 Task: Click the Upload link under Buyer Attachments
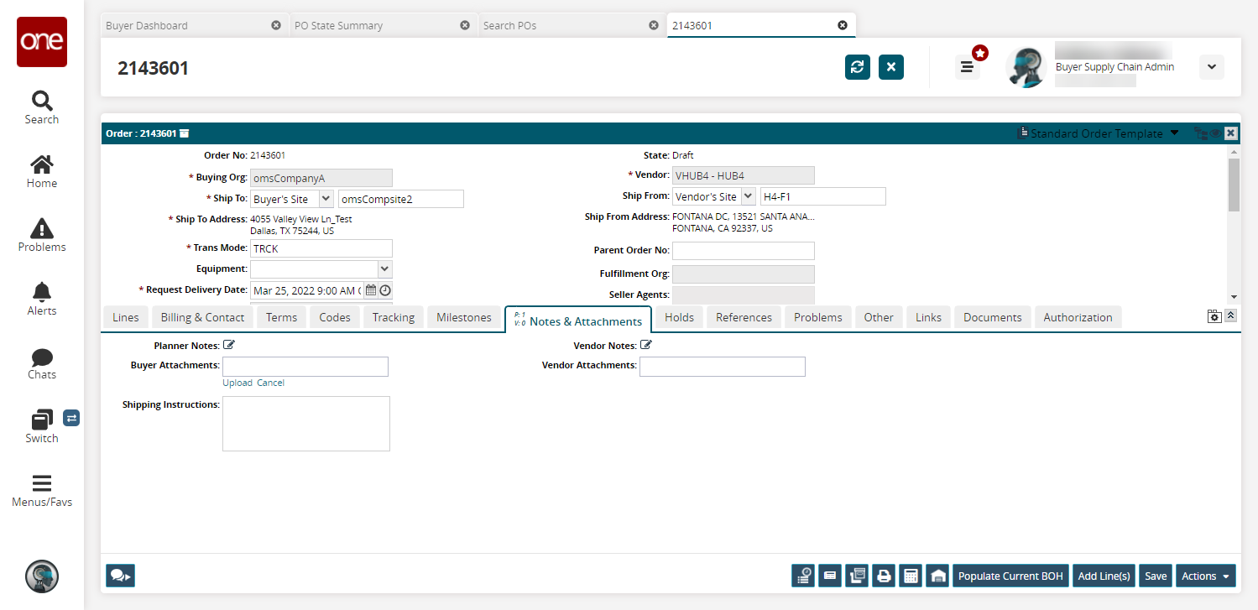pos(237,383)
